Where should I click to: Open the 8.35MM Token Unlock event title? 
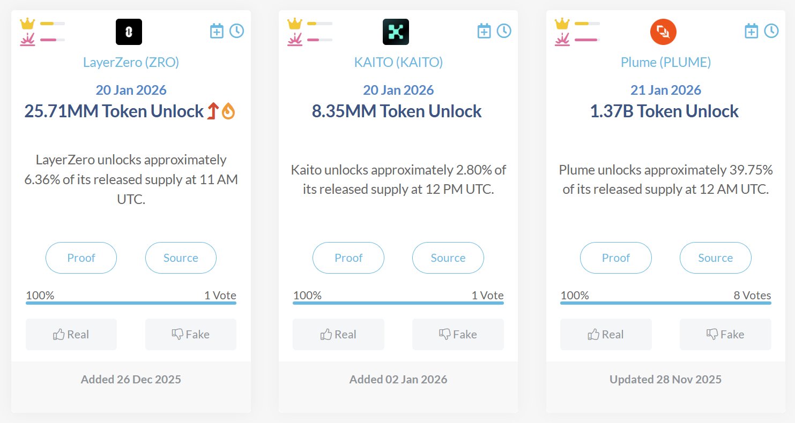click(397, 111)
